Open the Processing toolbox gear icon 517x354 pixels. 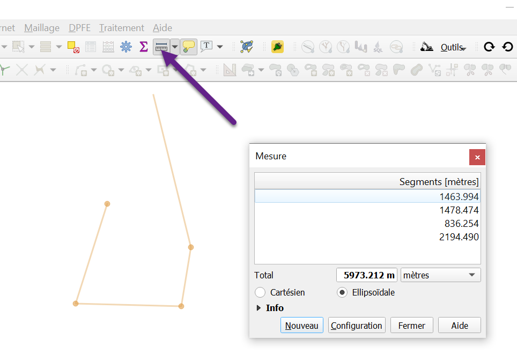click(125, 47)
